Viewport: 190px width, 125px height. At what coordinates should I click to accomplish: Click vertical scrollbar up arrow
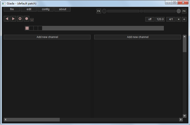(x=185, y=37)
